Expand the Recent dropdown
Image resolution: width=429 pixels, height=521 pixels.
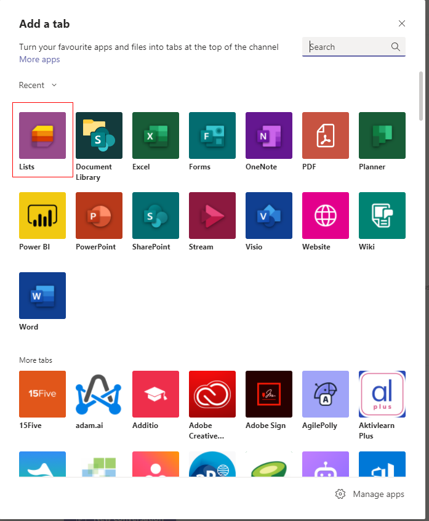tap(38, 86)
